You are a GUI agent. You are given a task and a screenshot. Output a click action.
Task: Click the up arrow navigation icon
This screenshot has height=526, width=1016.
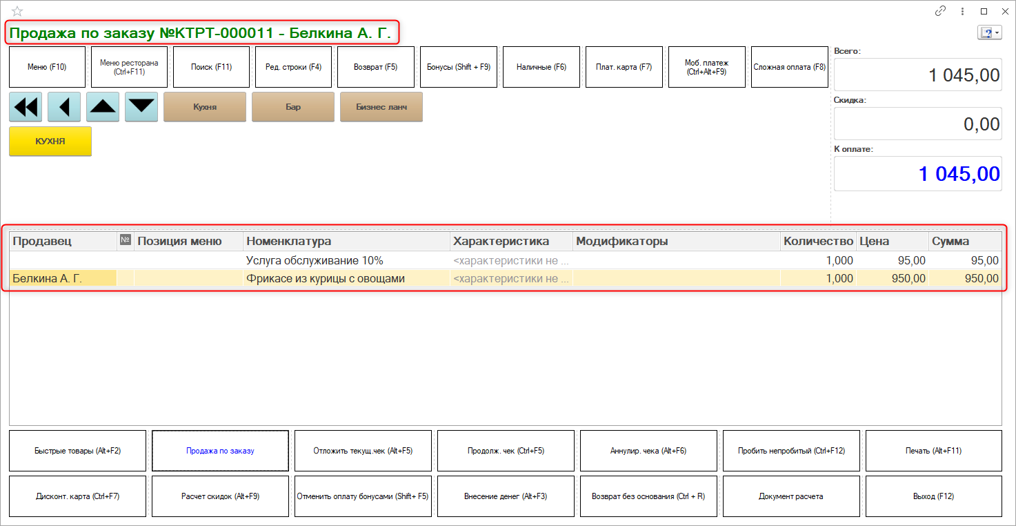(x=103, y=107)
